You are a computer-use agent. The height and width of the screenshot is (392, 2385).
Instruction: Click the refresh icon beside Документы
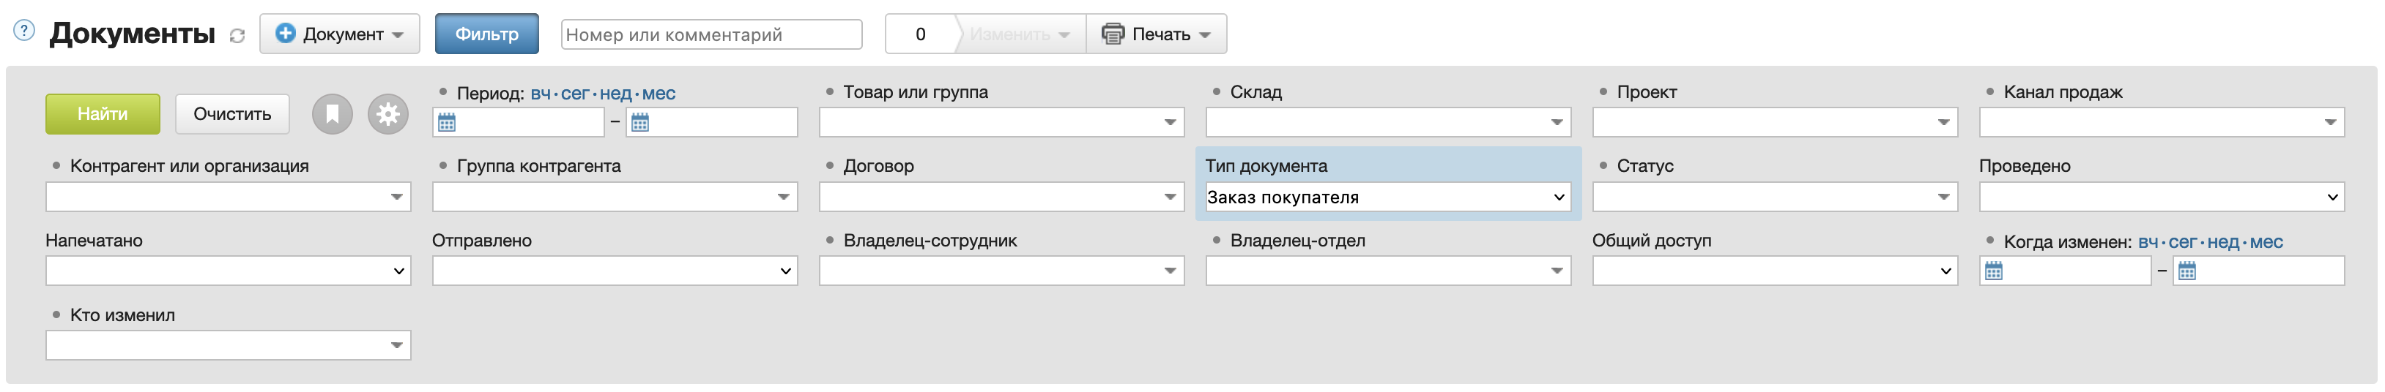pos(237,36)
